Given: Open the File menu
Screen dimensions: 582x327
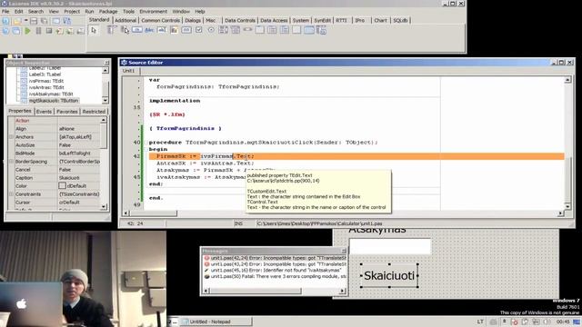Looking at the screenshot, I should click(x=5, y=12).
